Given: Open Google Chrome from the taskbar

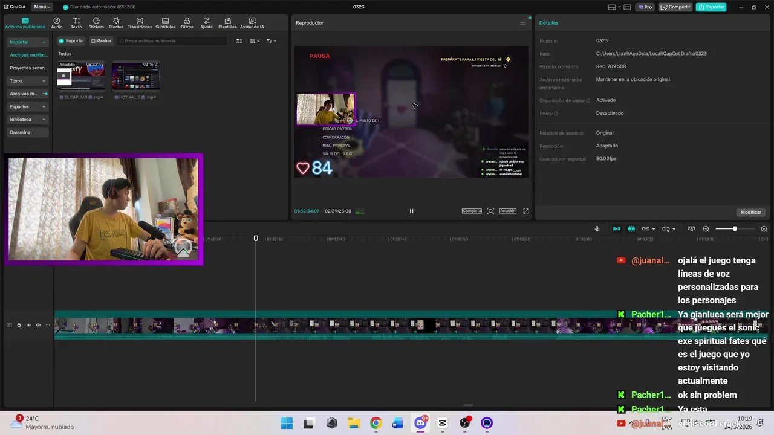Looking at the screenshot, I should click(376, 423).
